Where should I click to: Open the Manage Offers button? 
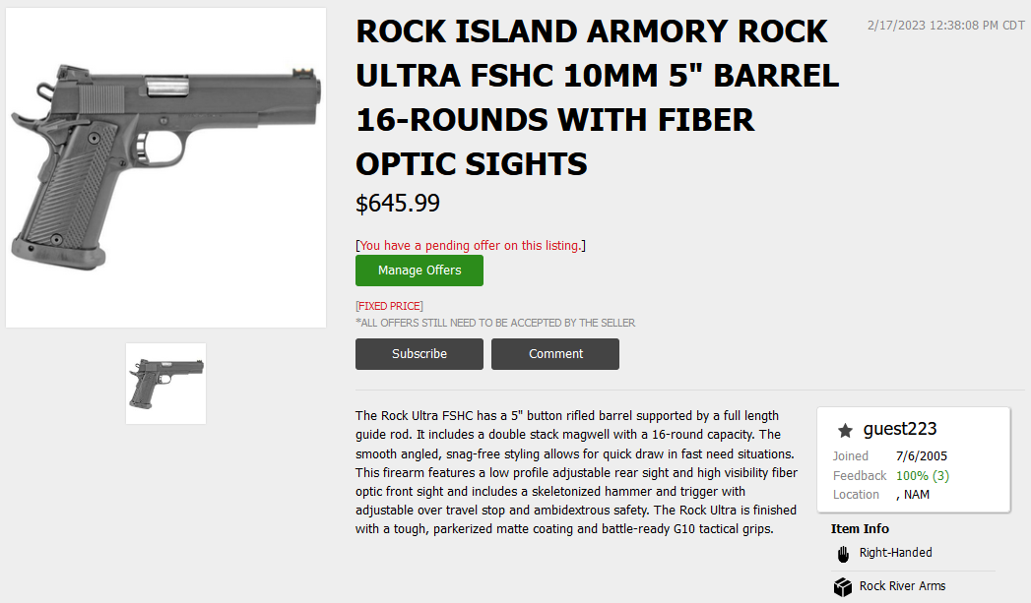pyautogui.click(x=419, y=271)
